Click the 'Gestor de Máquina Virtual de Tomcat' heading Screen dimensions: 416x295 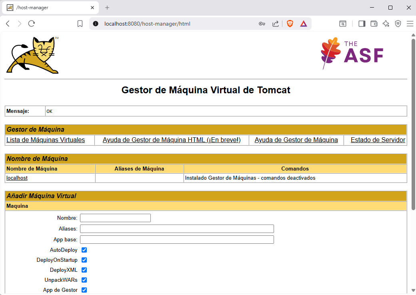coord(206,90)
